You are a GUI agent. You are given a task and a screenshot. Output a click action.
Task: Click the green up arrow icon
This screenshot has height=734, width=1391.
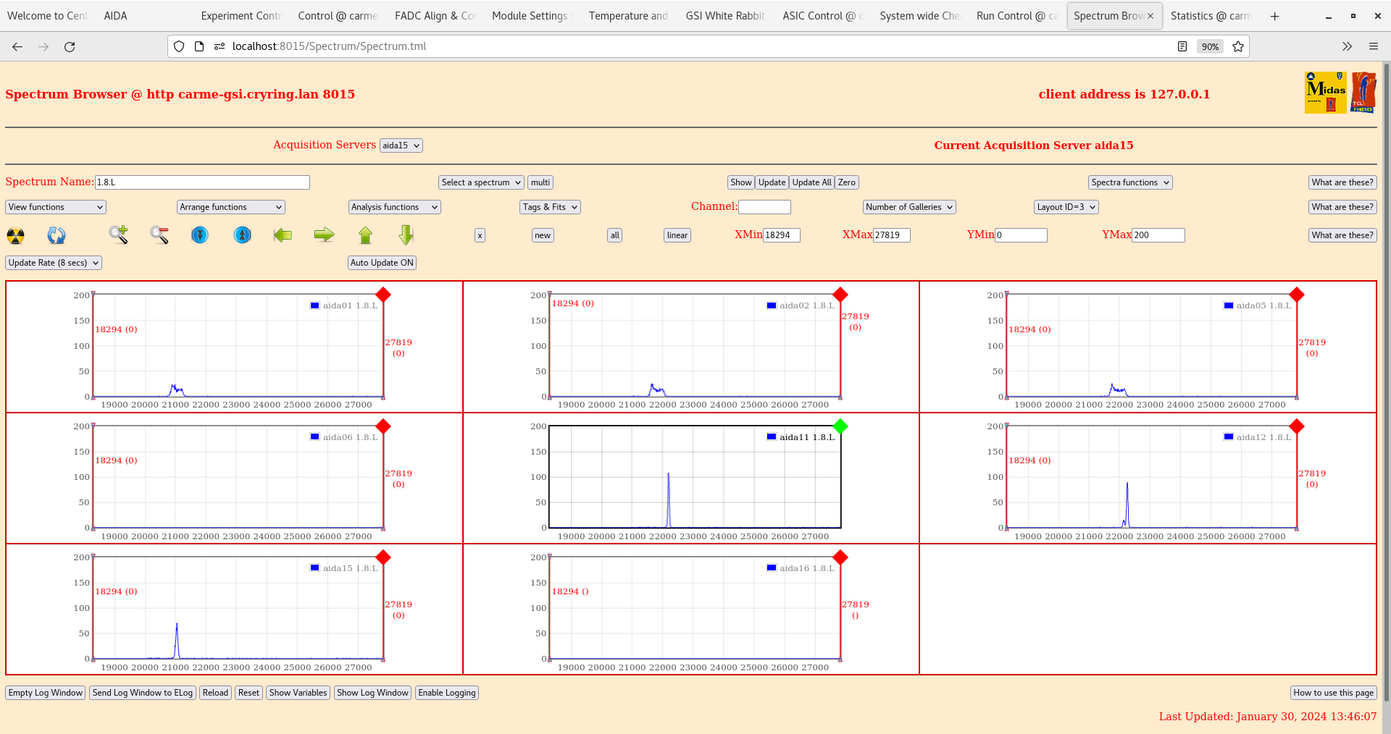tap(366, 235)
